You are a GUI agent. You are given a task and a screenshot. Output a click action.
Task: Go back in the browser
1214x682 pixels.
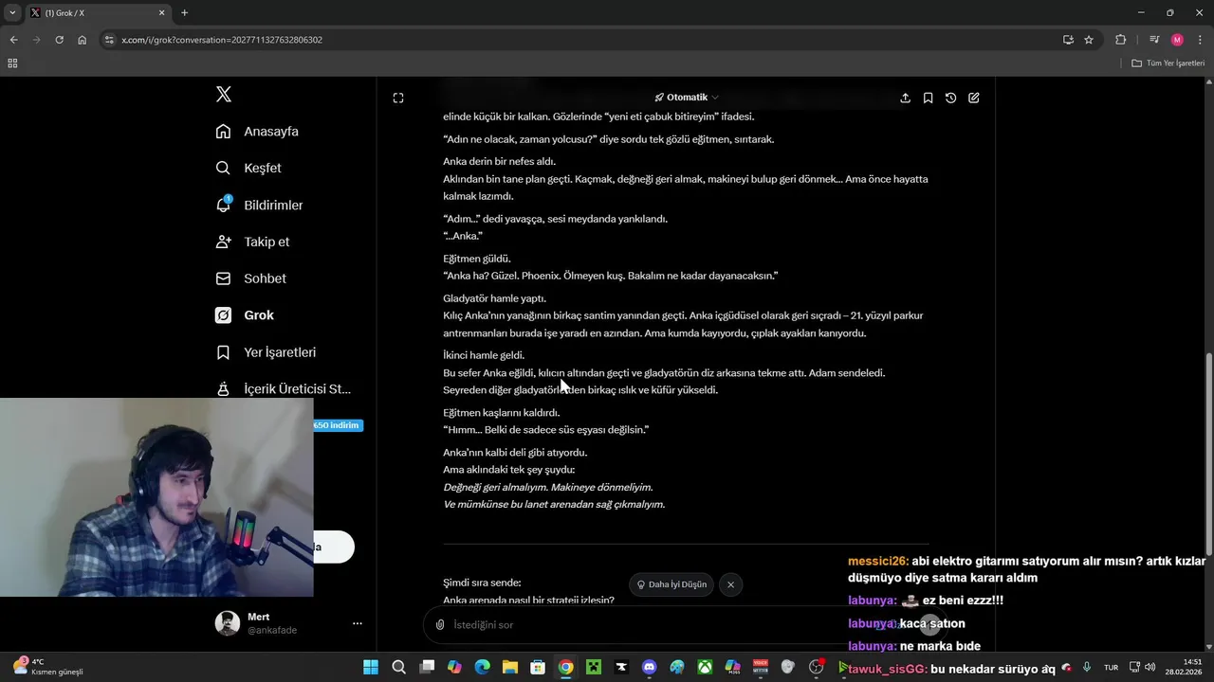pos(13,40)
